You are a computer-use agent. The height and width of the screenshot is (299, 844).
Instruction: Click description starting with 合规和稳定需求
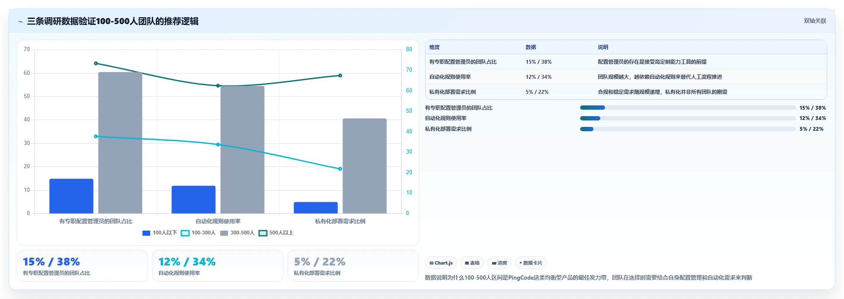662,92
